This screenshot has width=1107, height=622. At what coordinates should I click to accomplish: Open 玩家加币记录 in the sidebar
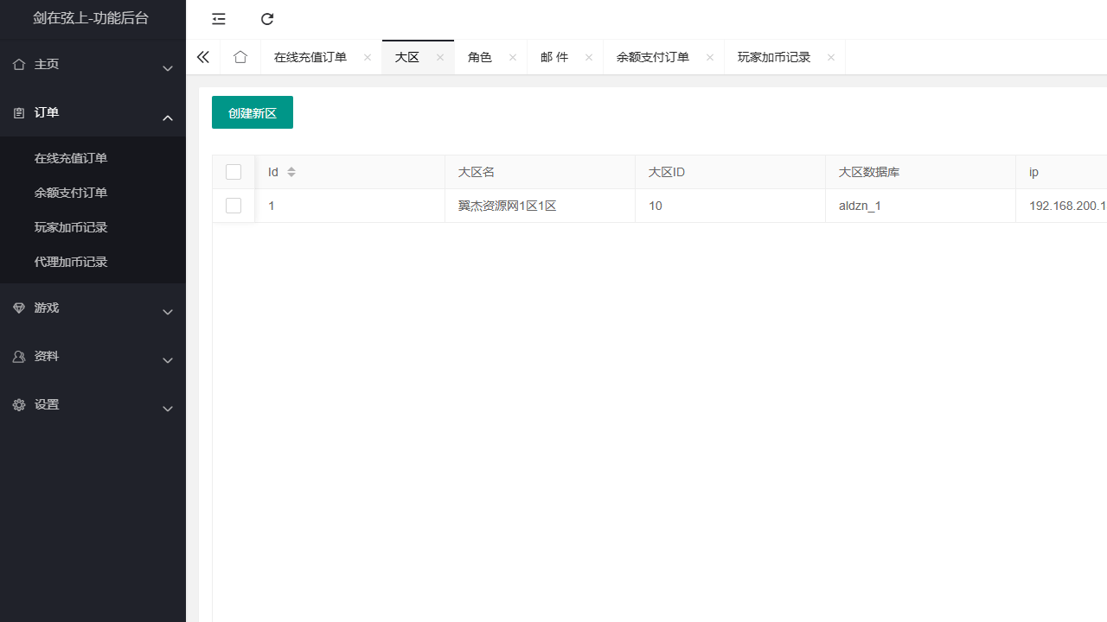coord(71,227)
